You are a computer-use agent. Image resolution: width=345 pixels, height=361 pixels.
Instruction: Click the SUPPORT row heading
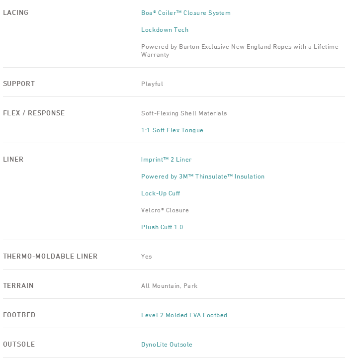coord(19,84)
